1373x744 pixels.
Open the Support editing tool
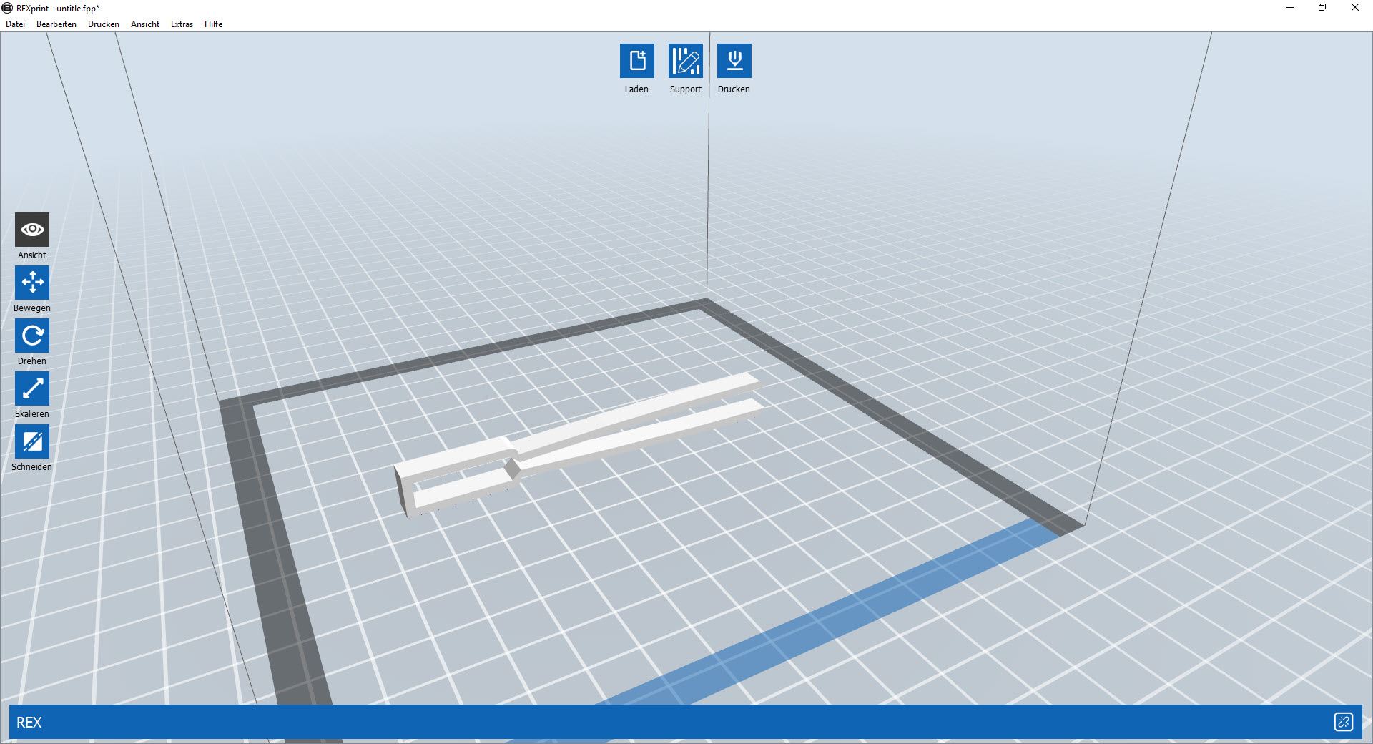point(685,61)
